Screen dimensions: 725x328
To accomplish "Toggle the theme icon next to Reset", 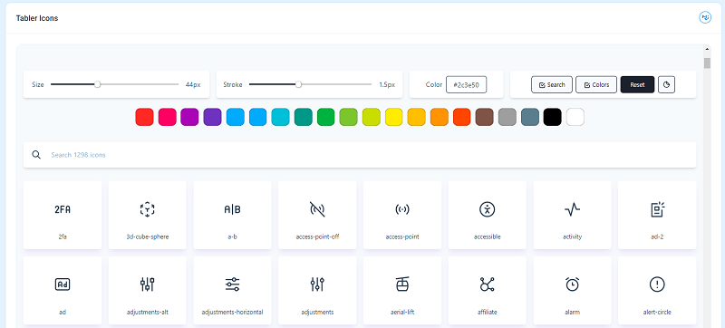I will [x=666, y=84].
